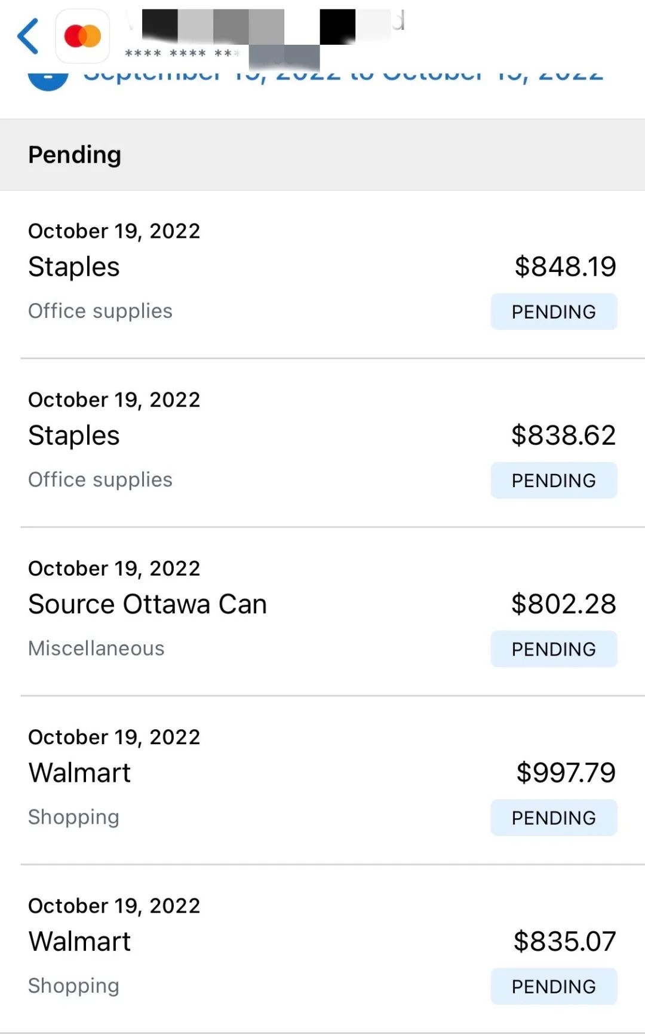Tap the Mastercard card logo
Image resolution: width=645 pixels, height=1034 pixels.
coord(82,36)
